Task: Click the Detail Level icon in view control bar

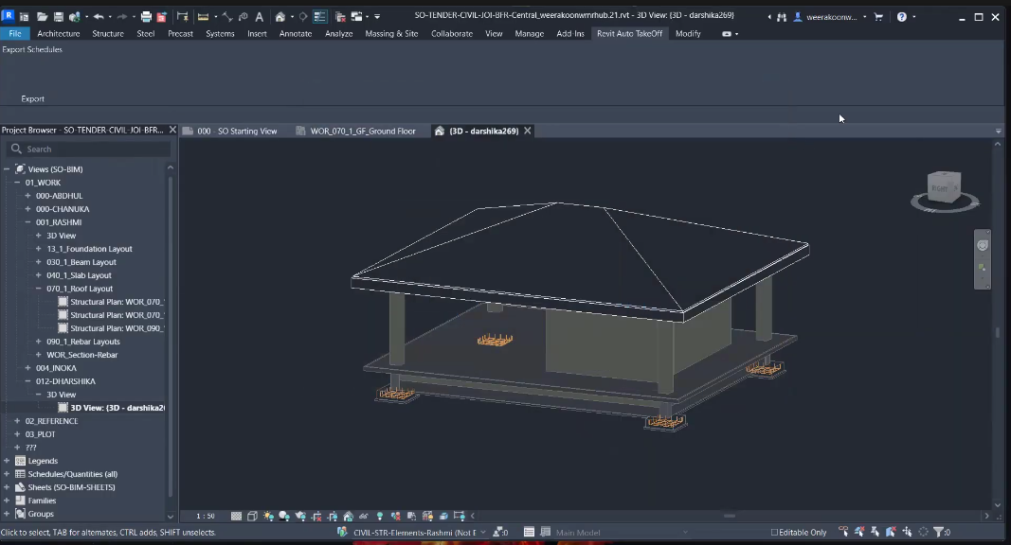Action: 236,516
